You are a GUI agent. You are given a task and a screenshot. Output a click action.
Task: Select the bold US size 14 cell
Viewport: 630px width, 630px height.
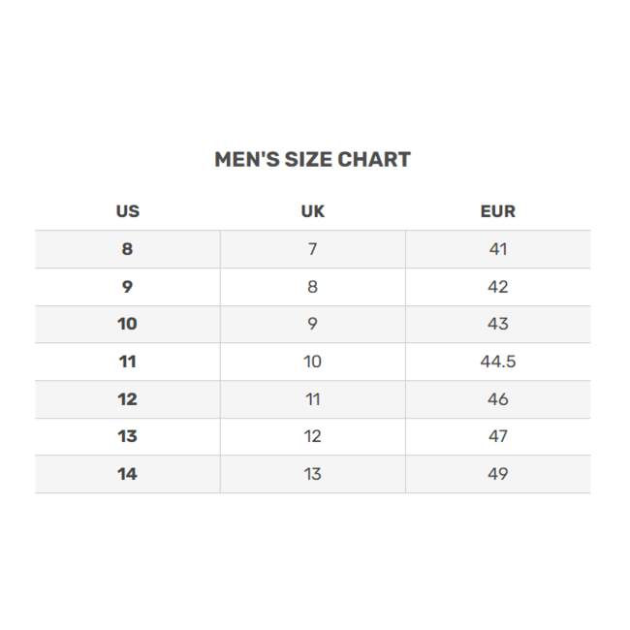click(x=127, y=474)
